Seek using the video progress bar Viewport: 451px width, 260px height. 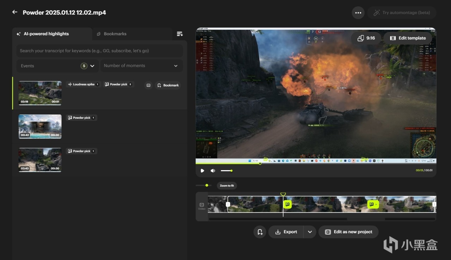coord(316,163)
